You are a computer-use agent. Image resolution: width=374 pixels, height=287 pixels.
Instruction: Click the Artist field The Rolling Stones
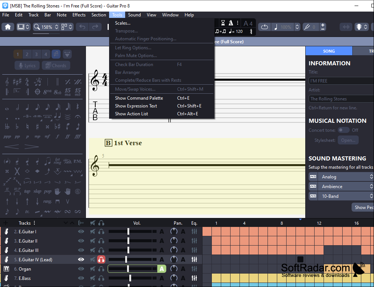point(341,99)
